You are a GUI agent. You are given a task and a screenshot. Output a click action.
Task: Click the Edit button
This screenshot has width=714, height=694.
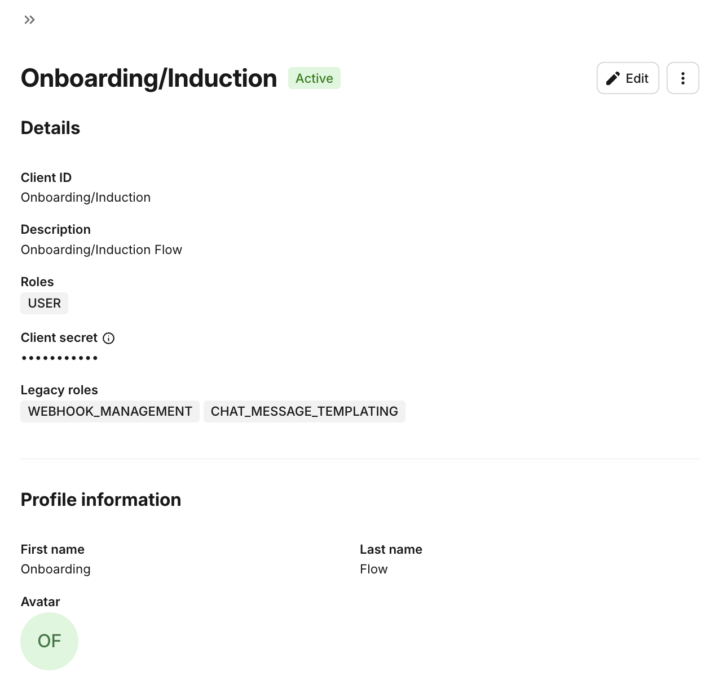click(628, 78)
